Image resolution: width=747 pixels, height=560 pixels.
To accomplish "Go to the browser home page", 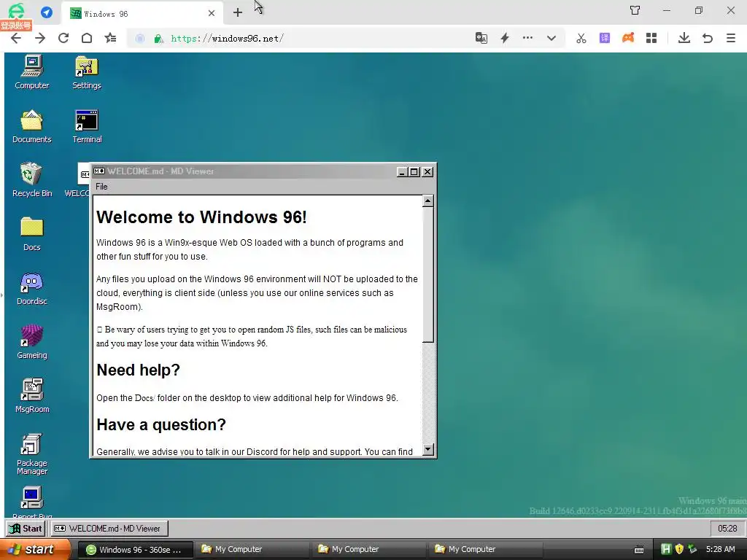I will [87, 38].
